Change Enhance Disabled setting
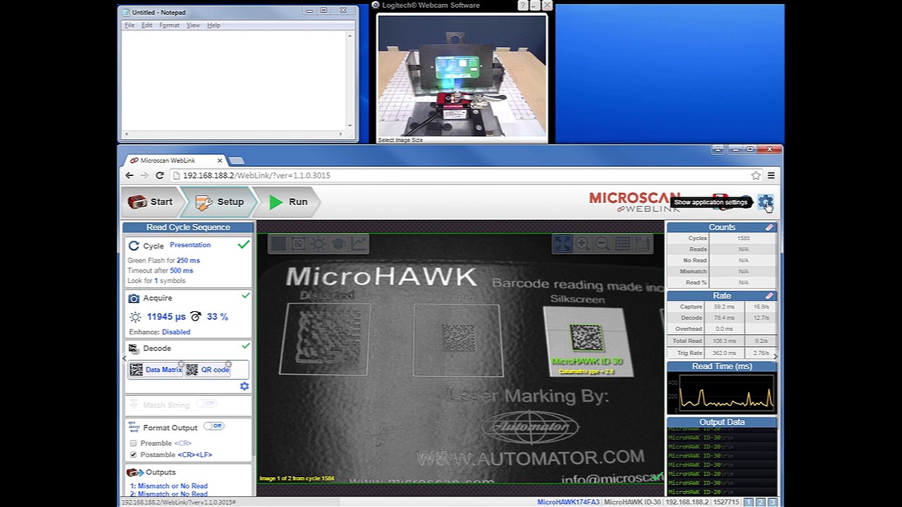This screenshot has width=902, height=507. click(x=175, y=332)
